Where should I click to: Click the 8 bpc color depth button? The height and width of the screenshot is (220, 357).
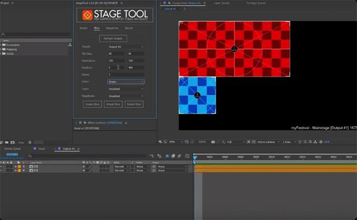pos(21,143)
